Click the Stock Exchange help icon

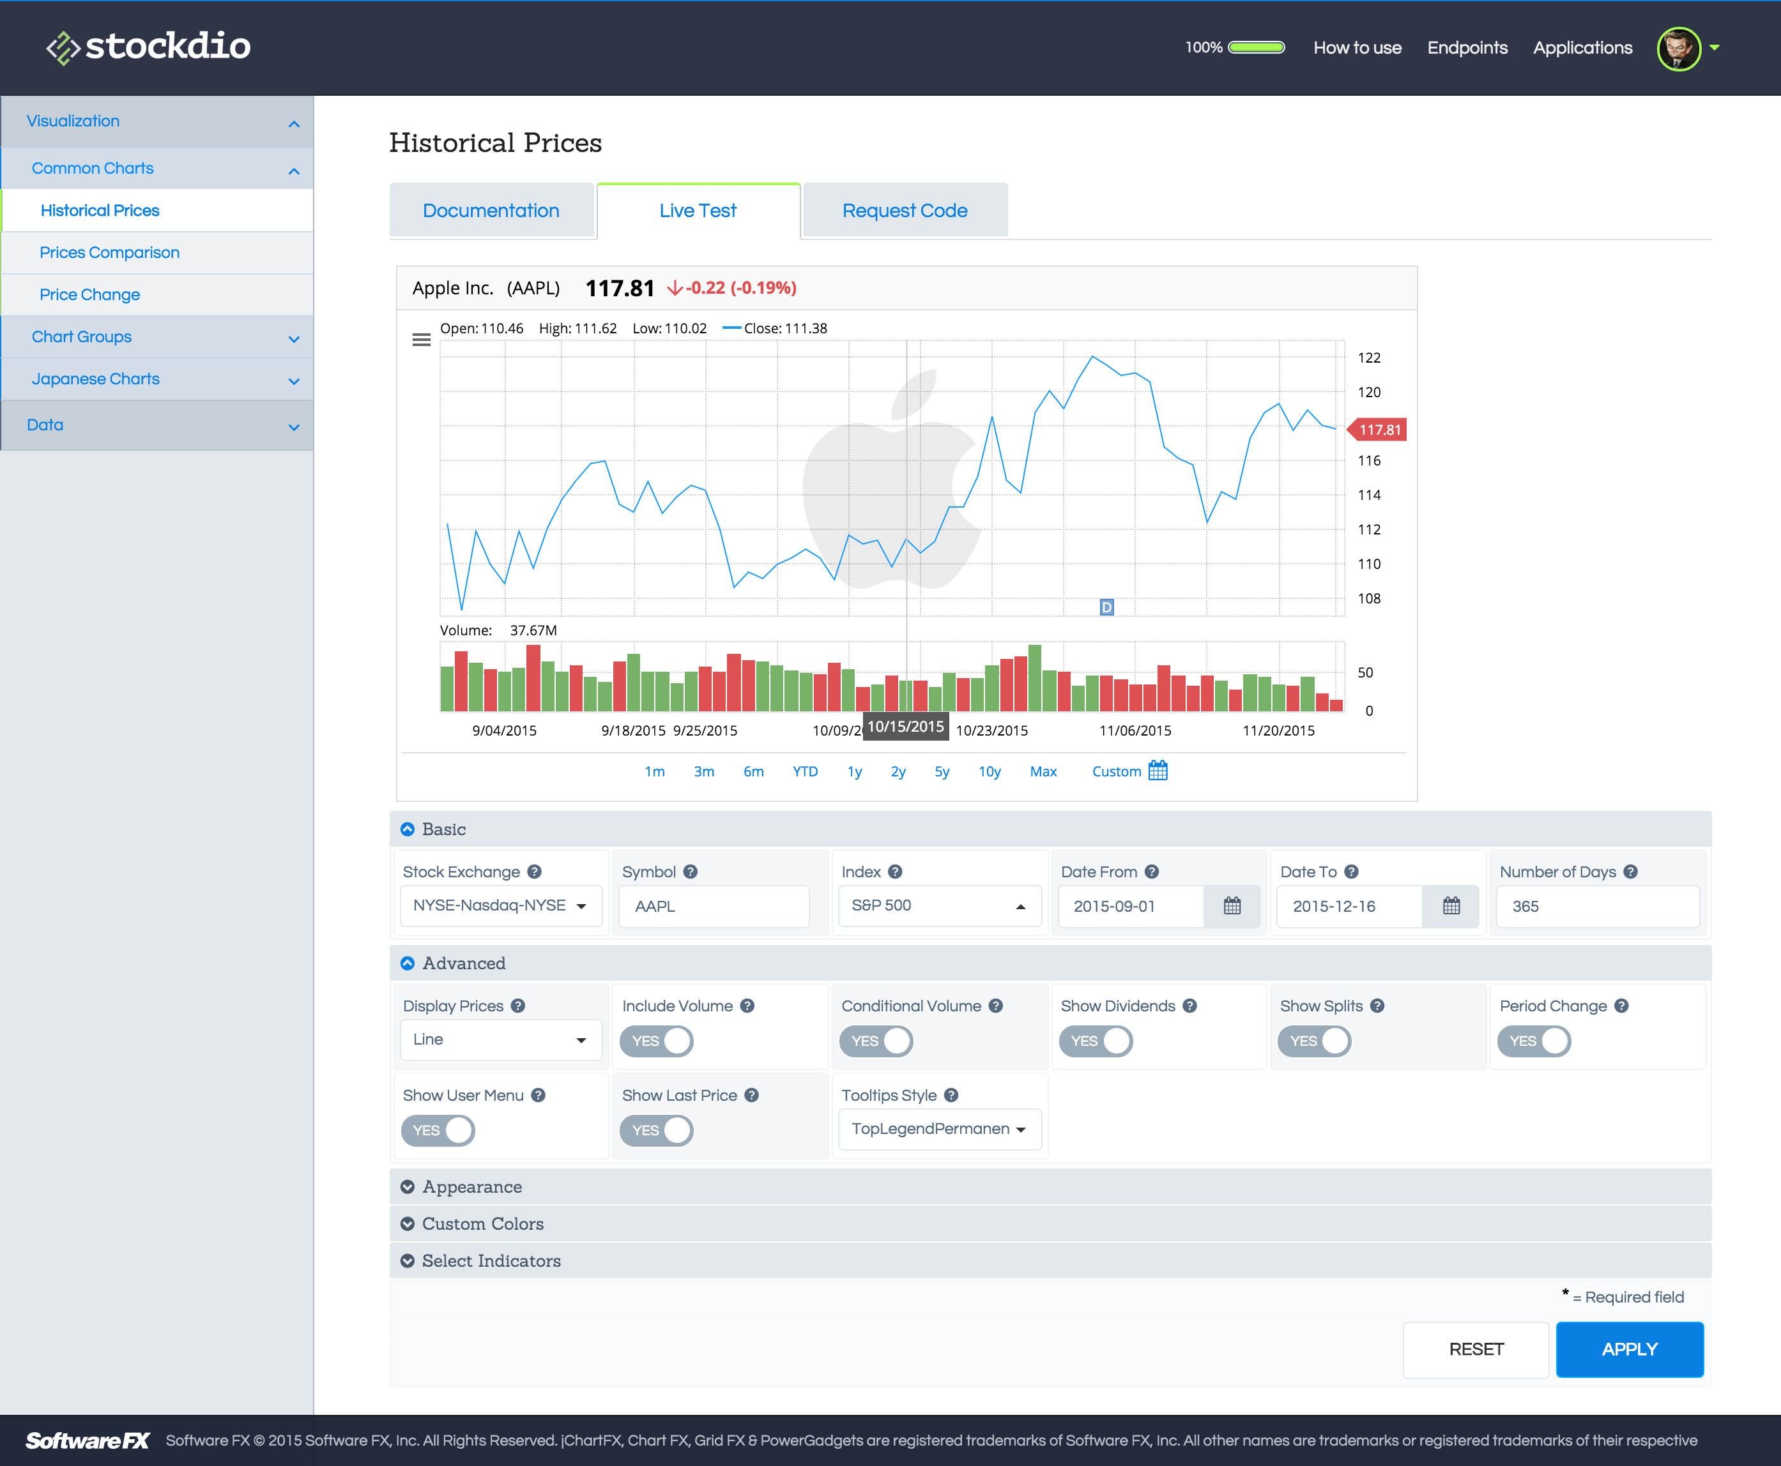534,872
